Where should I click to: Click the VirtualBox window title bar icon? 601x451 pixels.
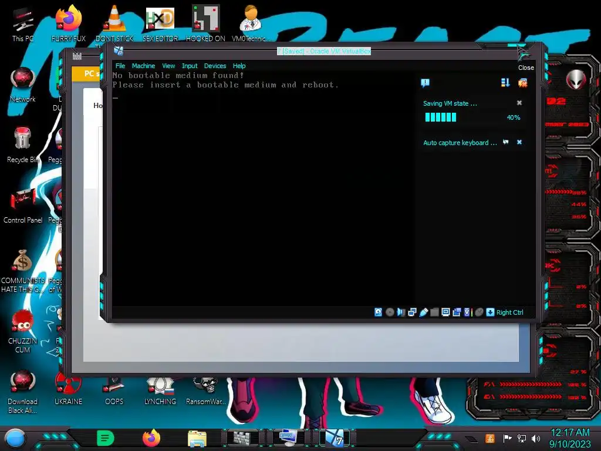[x=119, y=51]
